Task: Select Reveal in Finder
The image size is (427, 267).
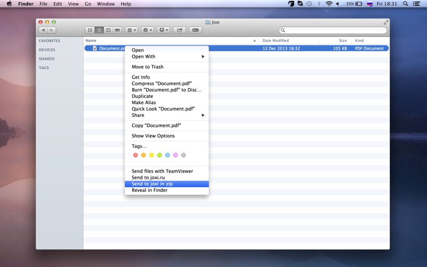Action: click(167, 190)
